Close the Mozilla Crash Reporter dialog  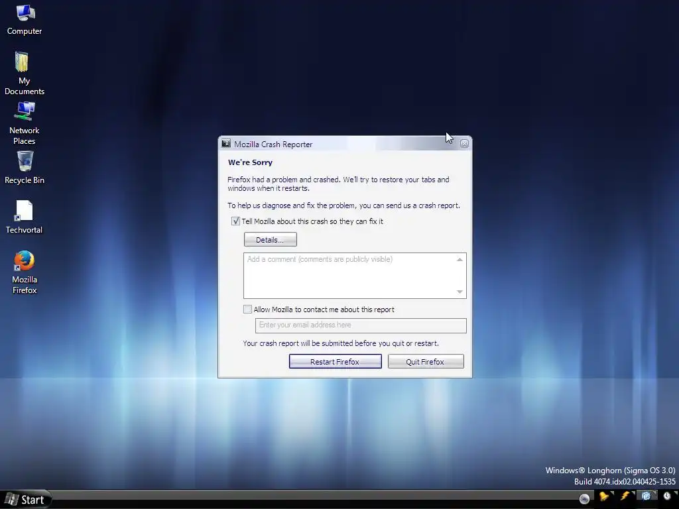(464, 144)
